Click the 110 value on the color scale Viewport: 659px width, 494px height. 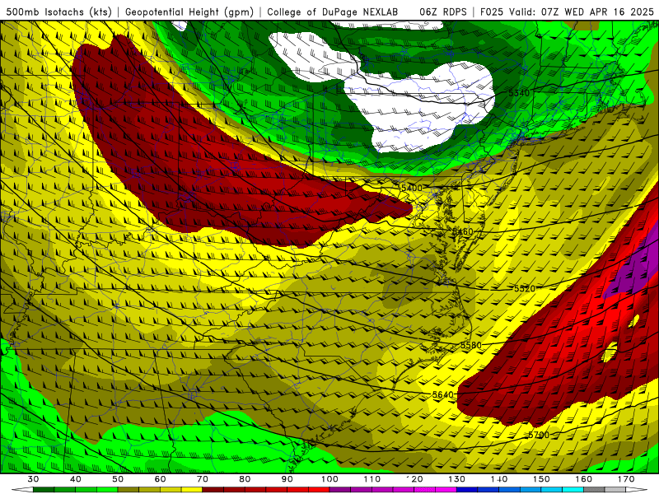[372, 479]
